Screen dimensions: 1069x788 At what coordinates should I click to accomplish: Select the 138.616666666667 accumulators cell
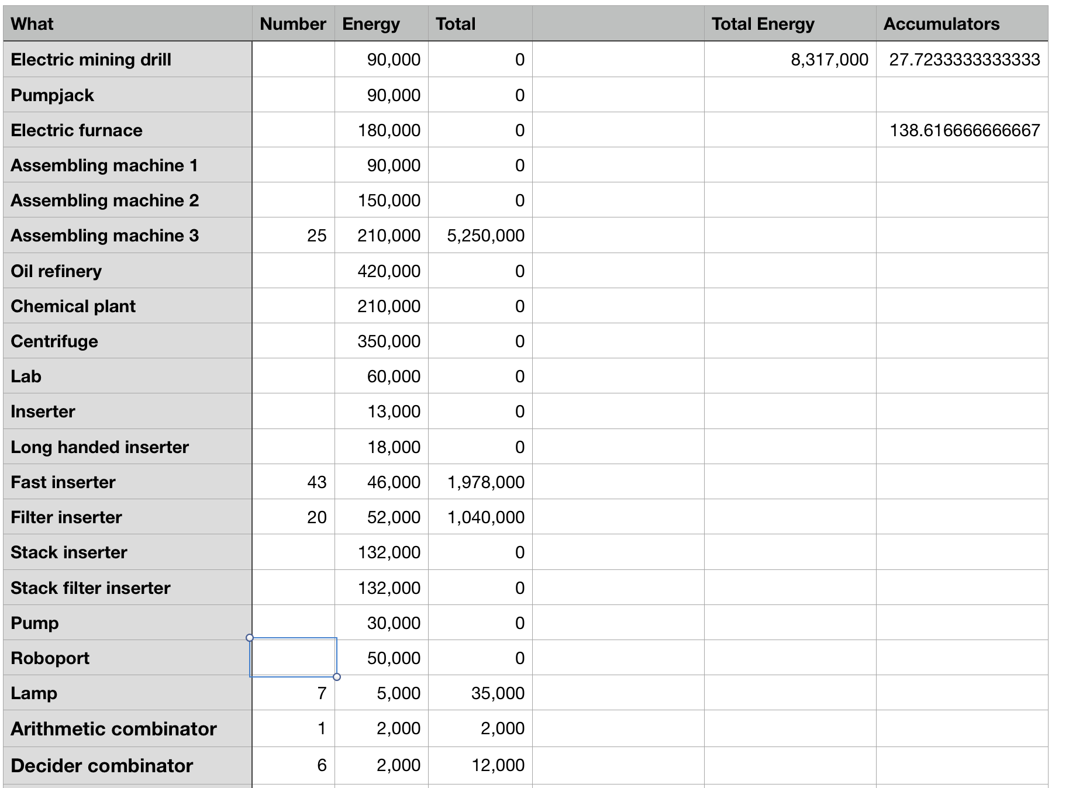[x=962, y=130]
